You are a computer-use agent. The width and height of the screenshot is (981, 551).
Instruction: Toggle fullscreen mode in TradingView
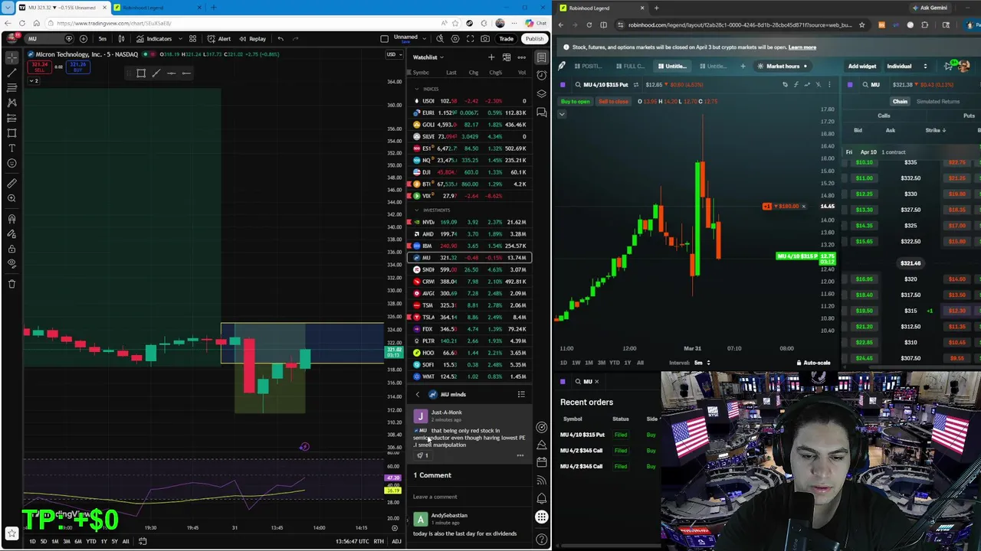(470, 38)
